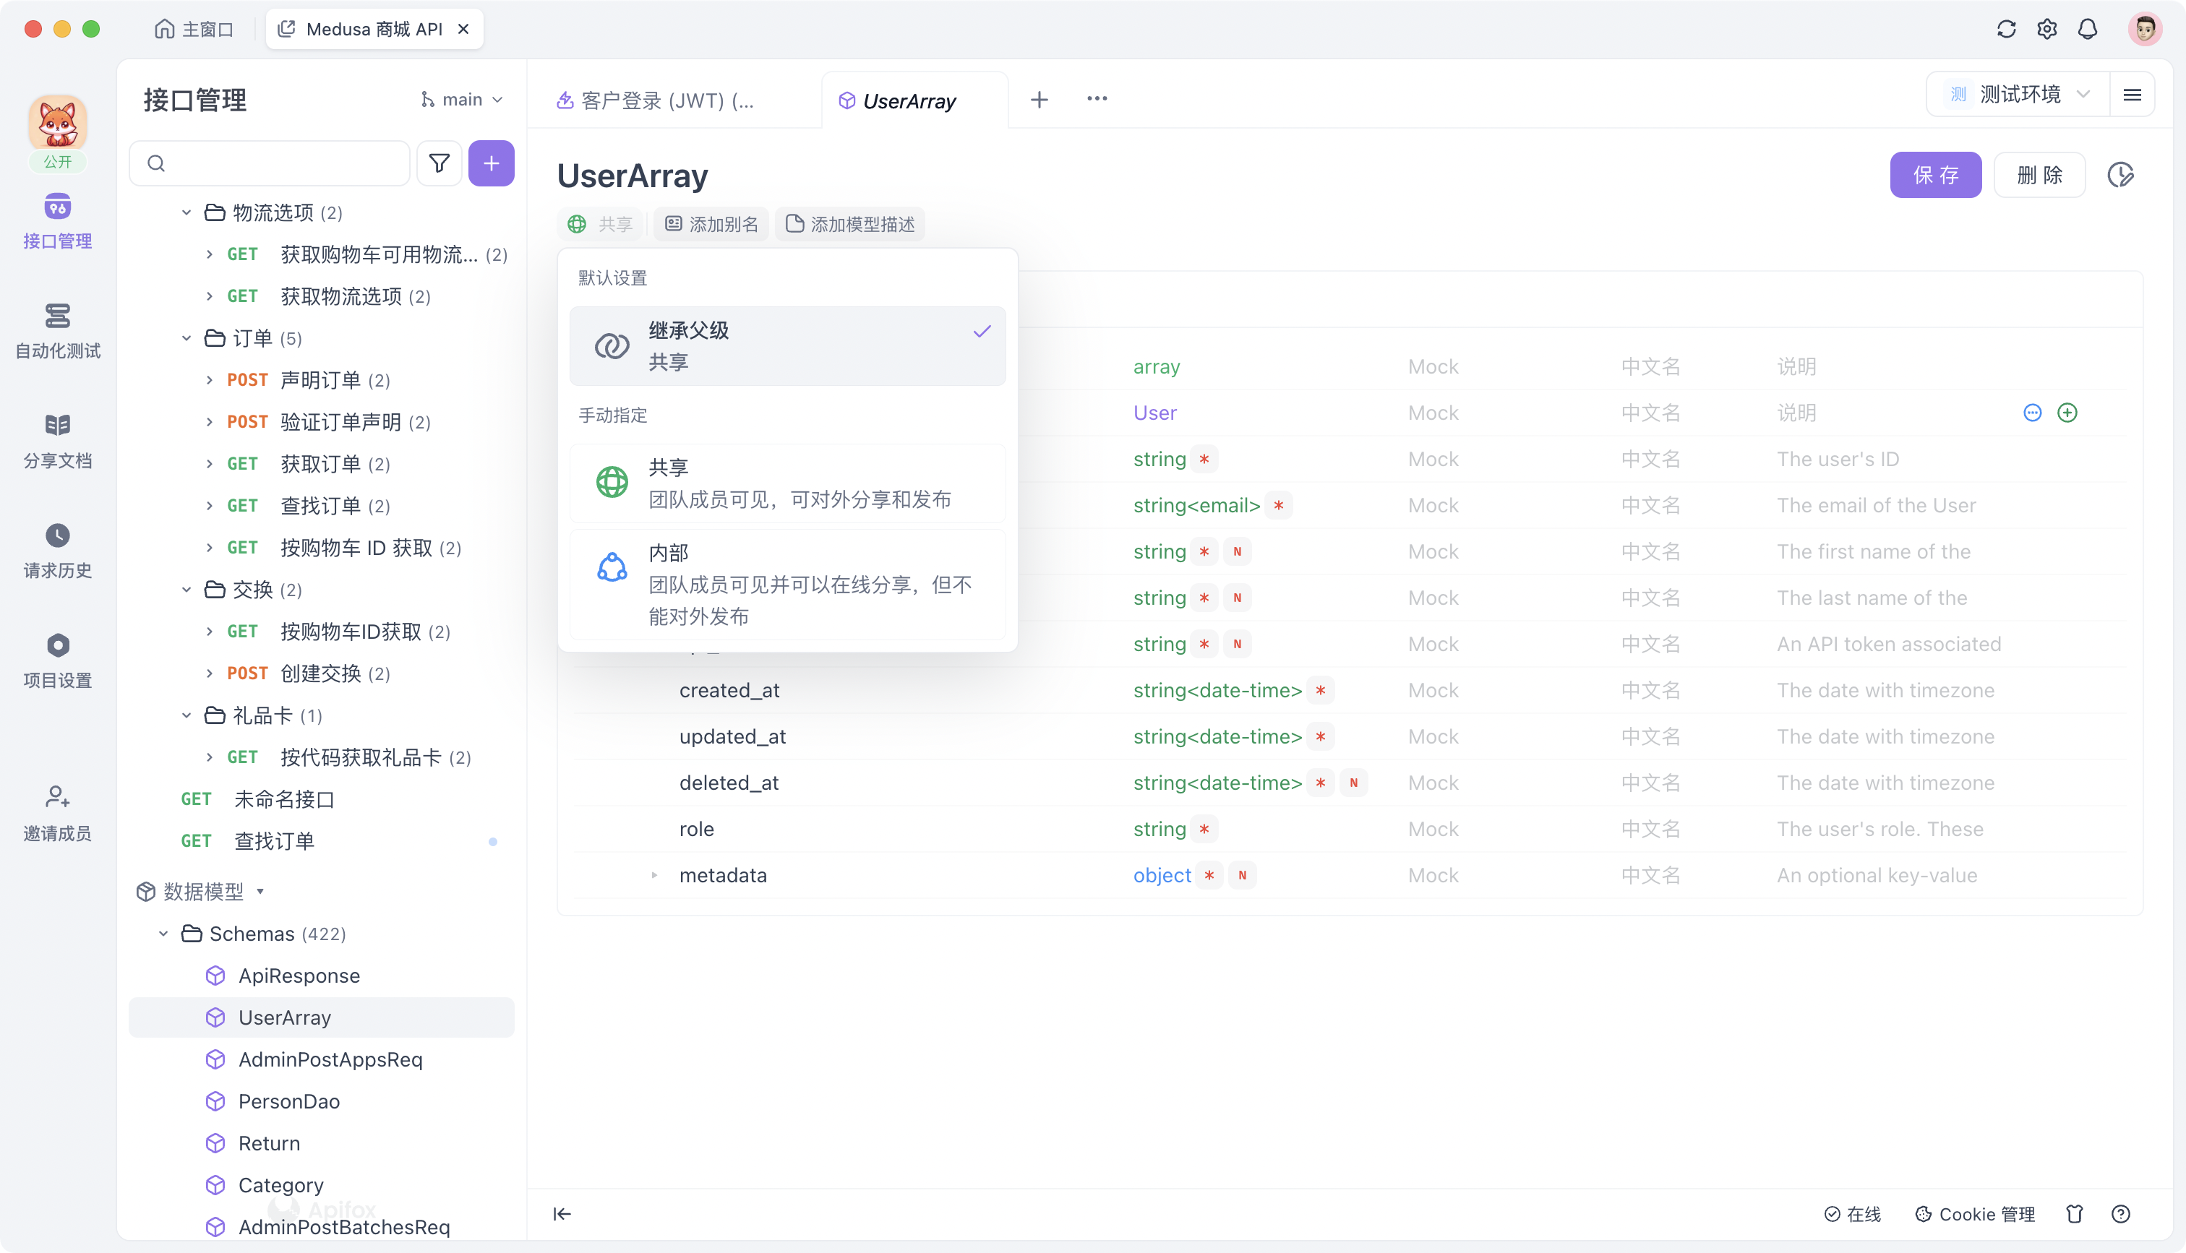Viewport: 2186px width, 1253px height.
Task: Click the green plus button to create new API
Action: (x=492, y=163)
